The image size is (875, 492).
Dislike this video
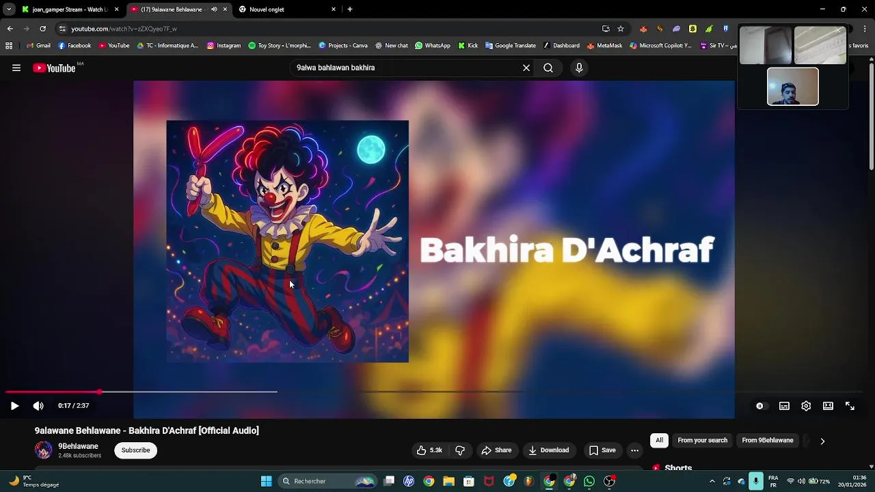click(x=460, y=450)
